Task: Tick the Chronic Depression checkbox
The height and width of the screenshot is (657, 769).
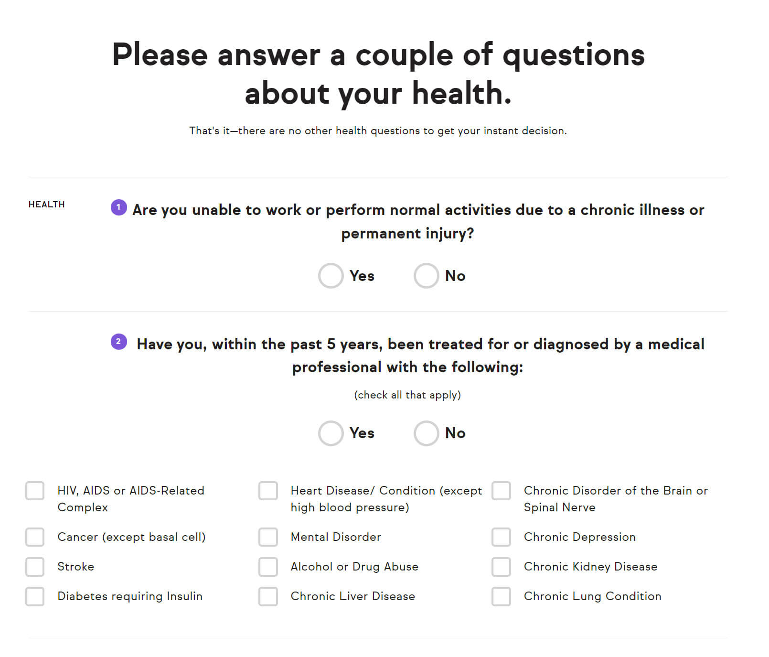Action: (x=501, y=537)
